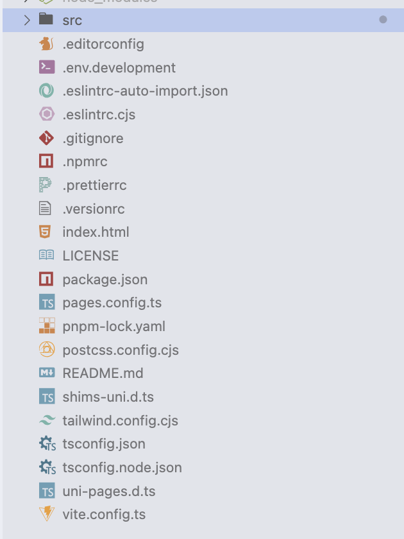Open the postcss.config.cjs file
404x539 pixels.
pyautogui.click(x=121, y=350)
